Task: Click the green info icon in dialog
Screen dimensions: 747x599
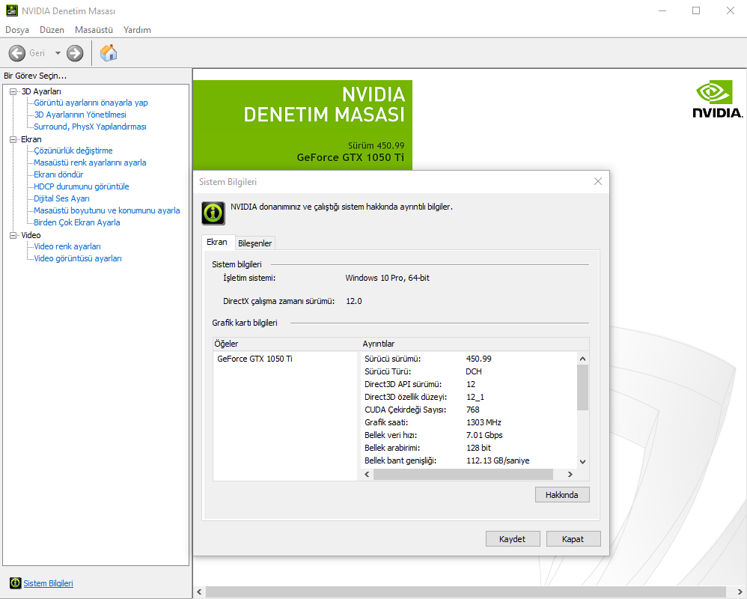Action: point(213,213)
